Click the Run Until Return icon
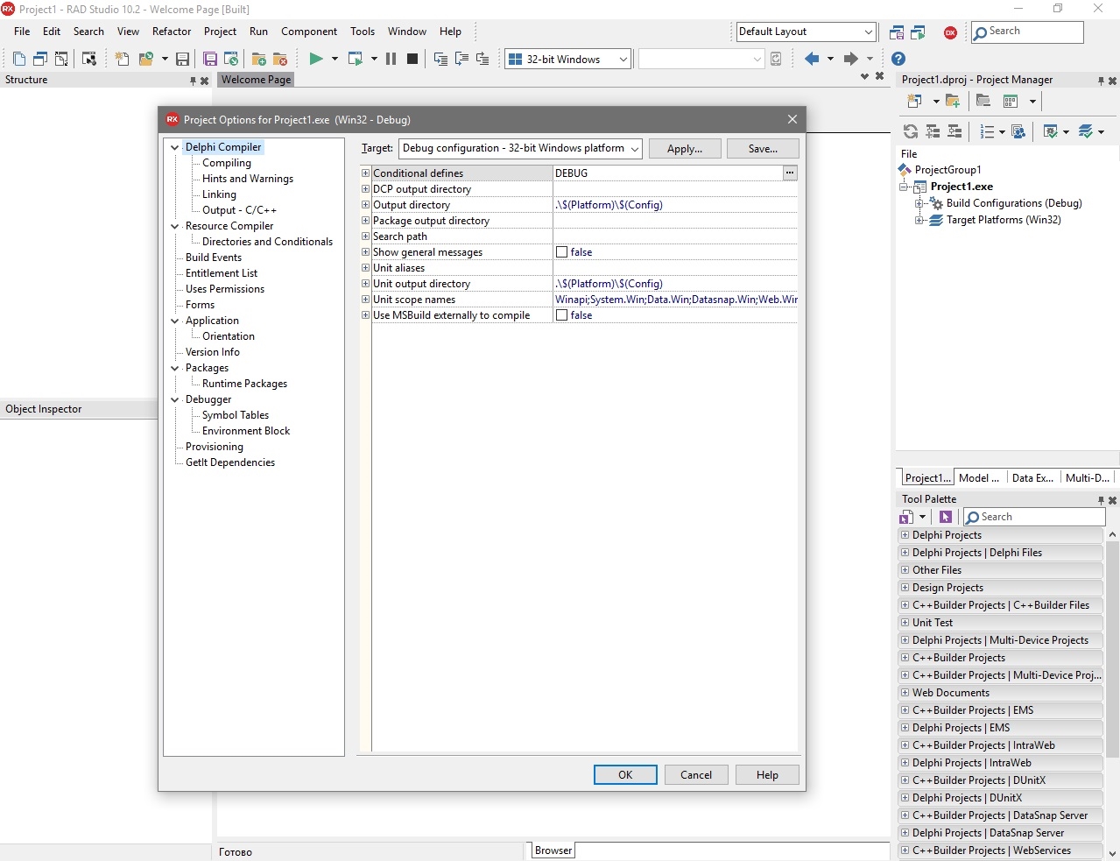The width and height of the screenshot is (1120, 861). (483, 59)
